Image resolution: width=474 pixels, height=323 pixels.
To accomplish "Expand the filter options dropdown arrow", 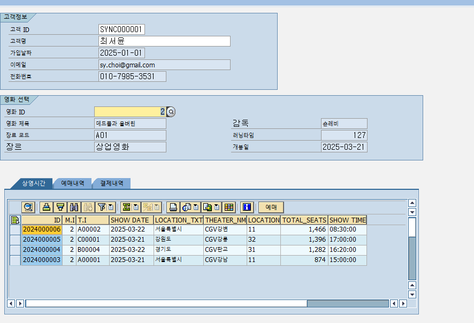I will [111, 207].
